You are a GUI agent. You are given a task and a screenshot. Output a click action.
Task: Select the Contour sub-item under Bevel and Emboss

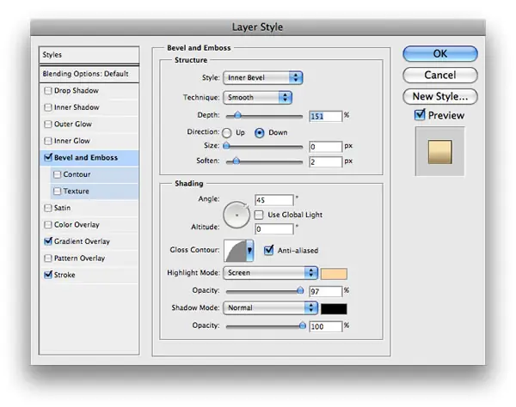77,174
